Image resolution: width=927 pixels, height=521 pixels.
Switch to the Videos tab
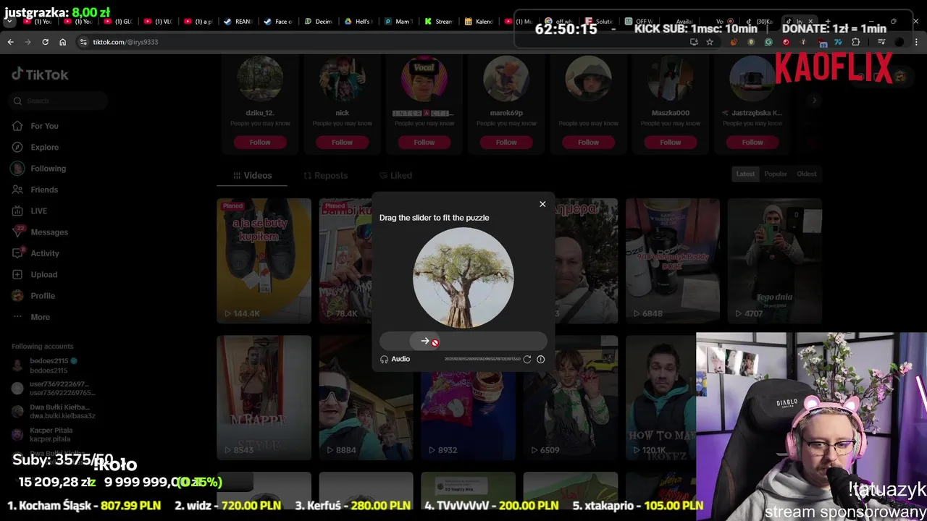click(x=252, y=175)
